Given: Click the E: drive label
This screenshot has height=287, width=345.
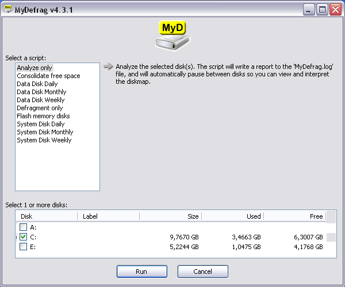Looking at the screenshot, I should click(33, 247).
